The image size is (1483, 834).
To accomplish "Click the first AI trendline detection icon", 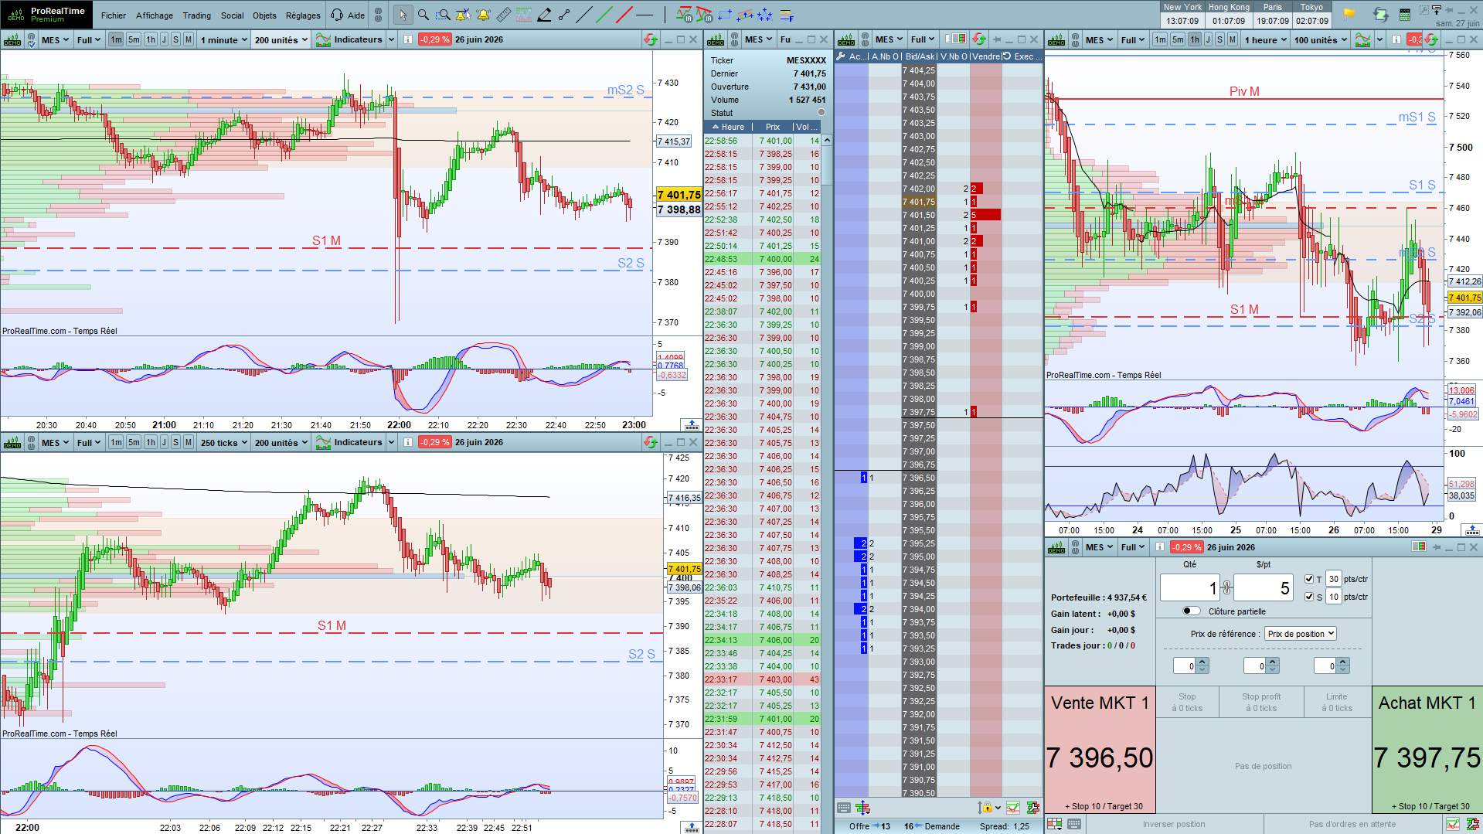I will pos(684,15).
